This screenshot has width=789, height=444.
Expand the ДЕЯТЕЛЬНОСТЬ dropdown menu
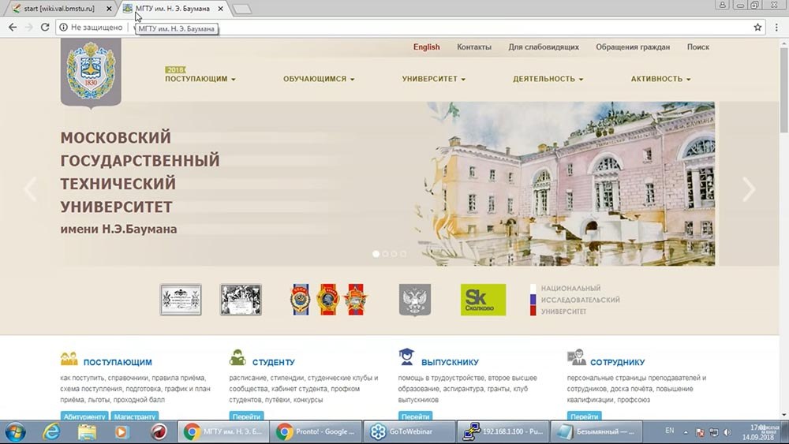click(x=548, y=79)
